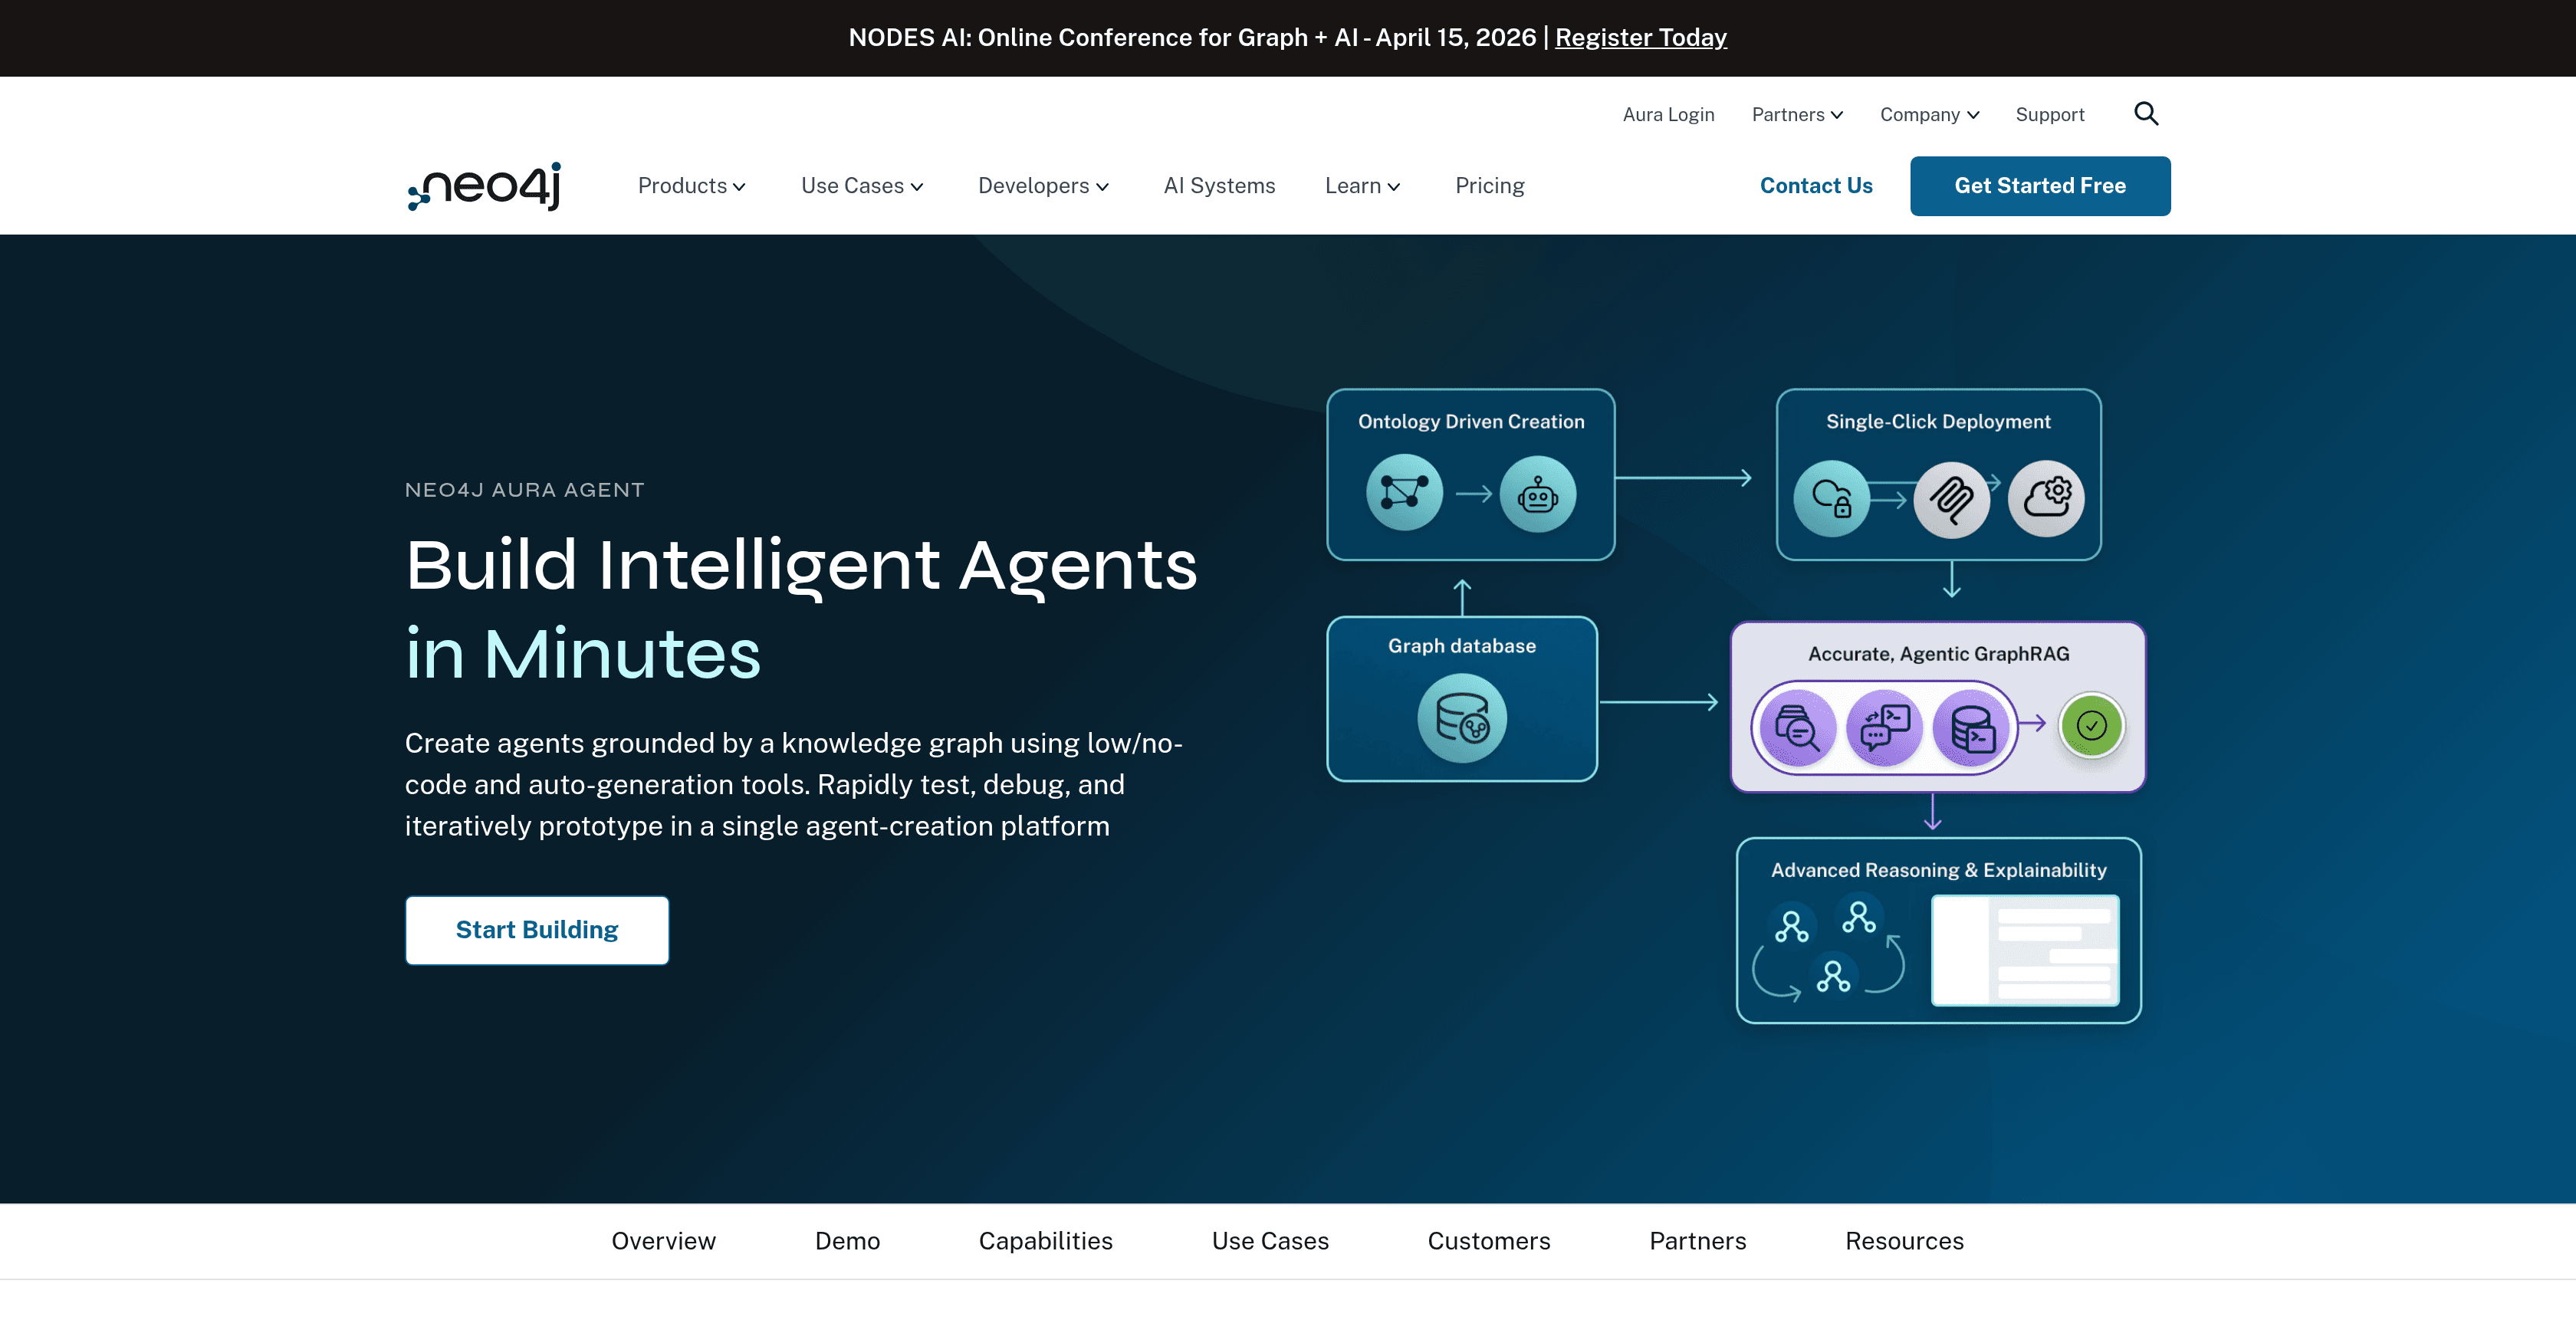Click the purple query search icon in GraphRAG box
The width and height of the screenshot is (2576, 1343).
pyautogui.click(x=1796, y=729)
